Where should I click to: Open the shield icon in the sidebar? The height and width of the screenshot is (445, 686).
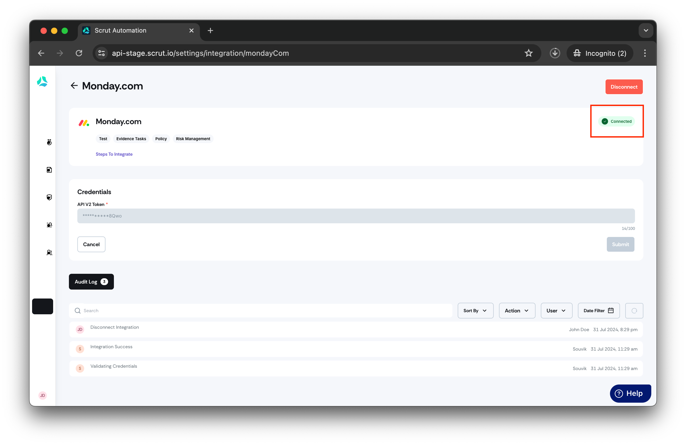(x=49, y=197)
